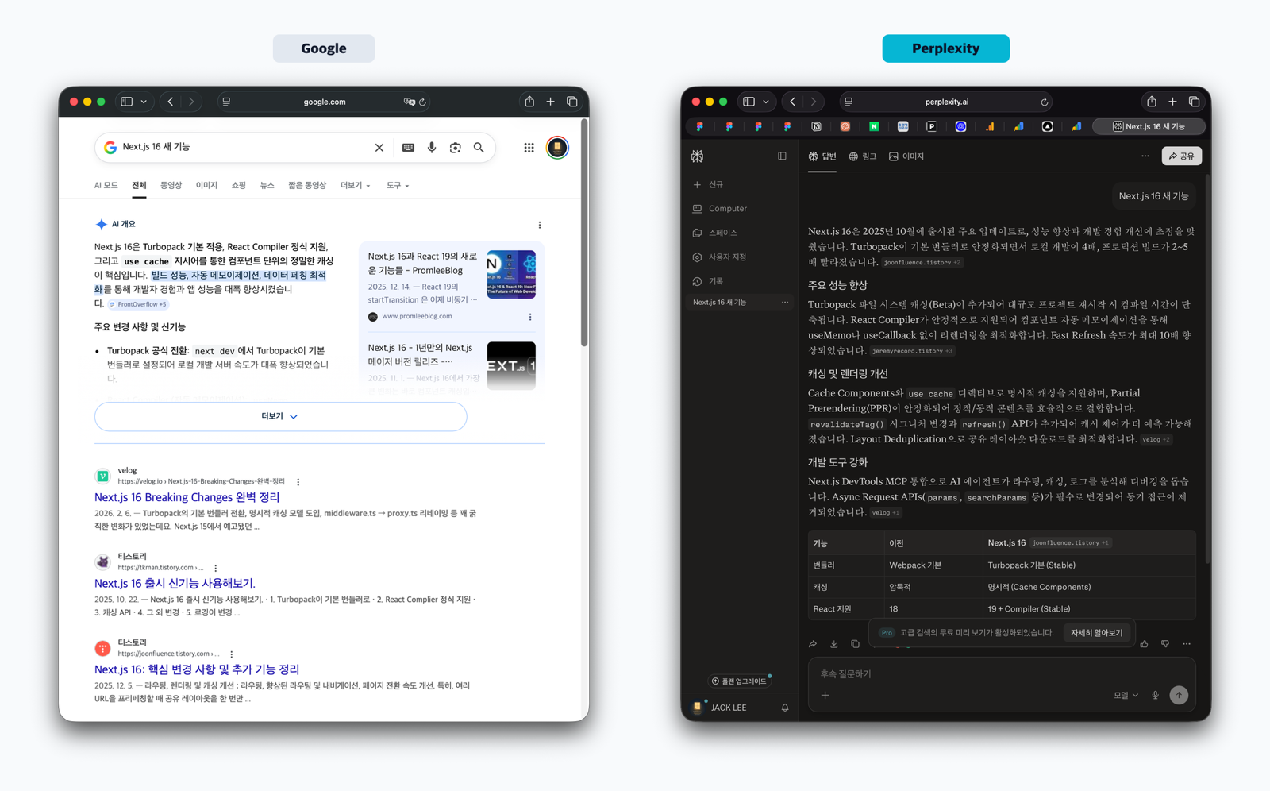Open Google Lens image search icon
Viewport: 1270px width, 791px height.
tap(455, 148)
